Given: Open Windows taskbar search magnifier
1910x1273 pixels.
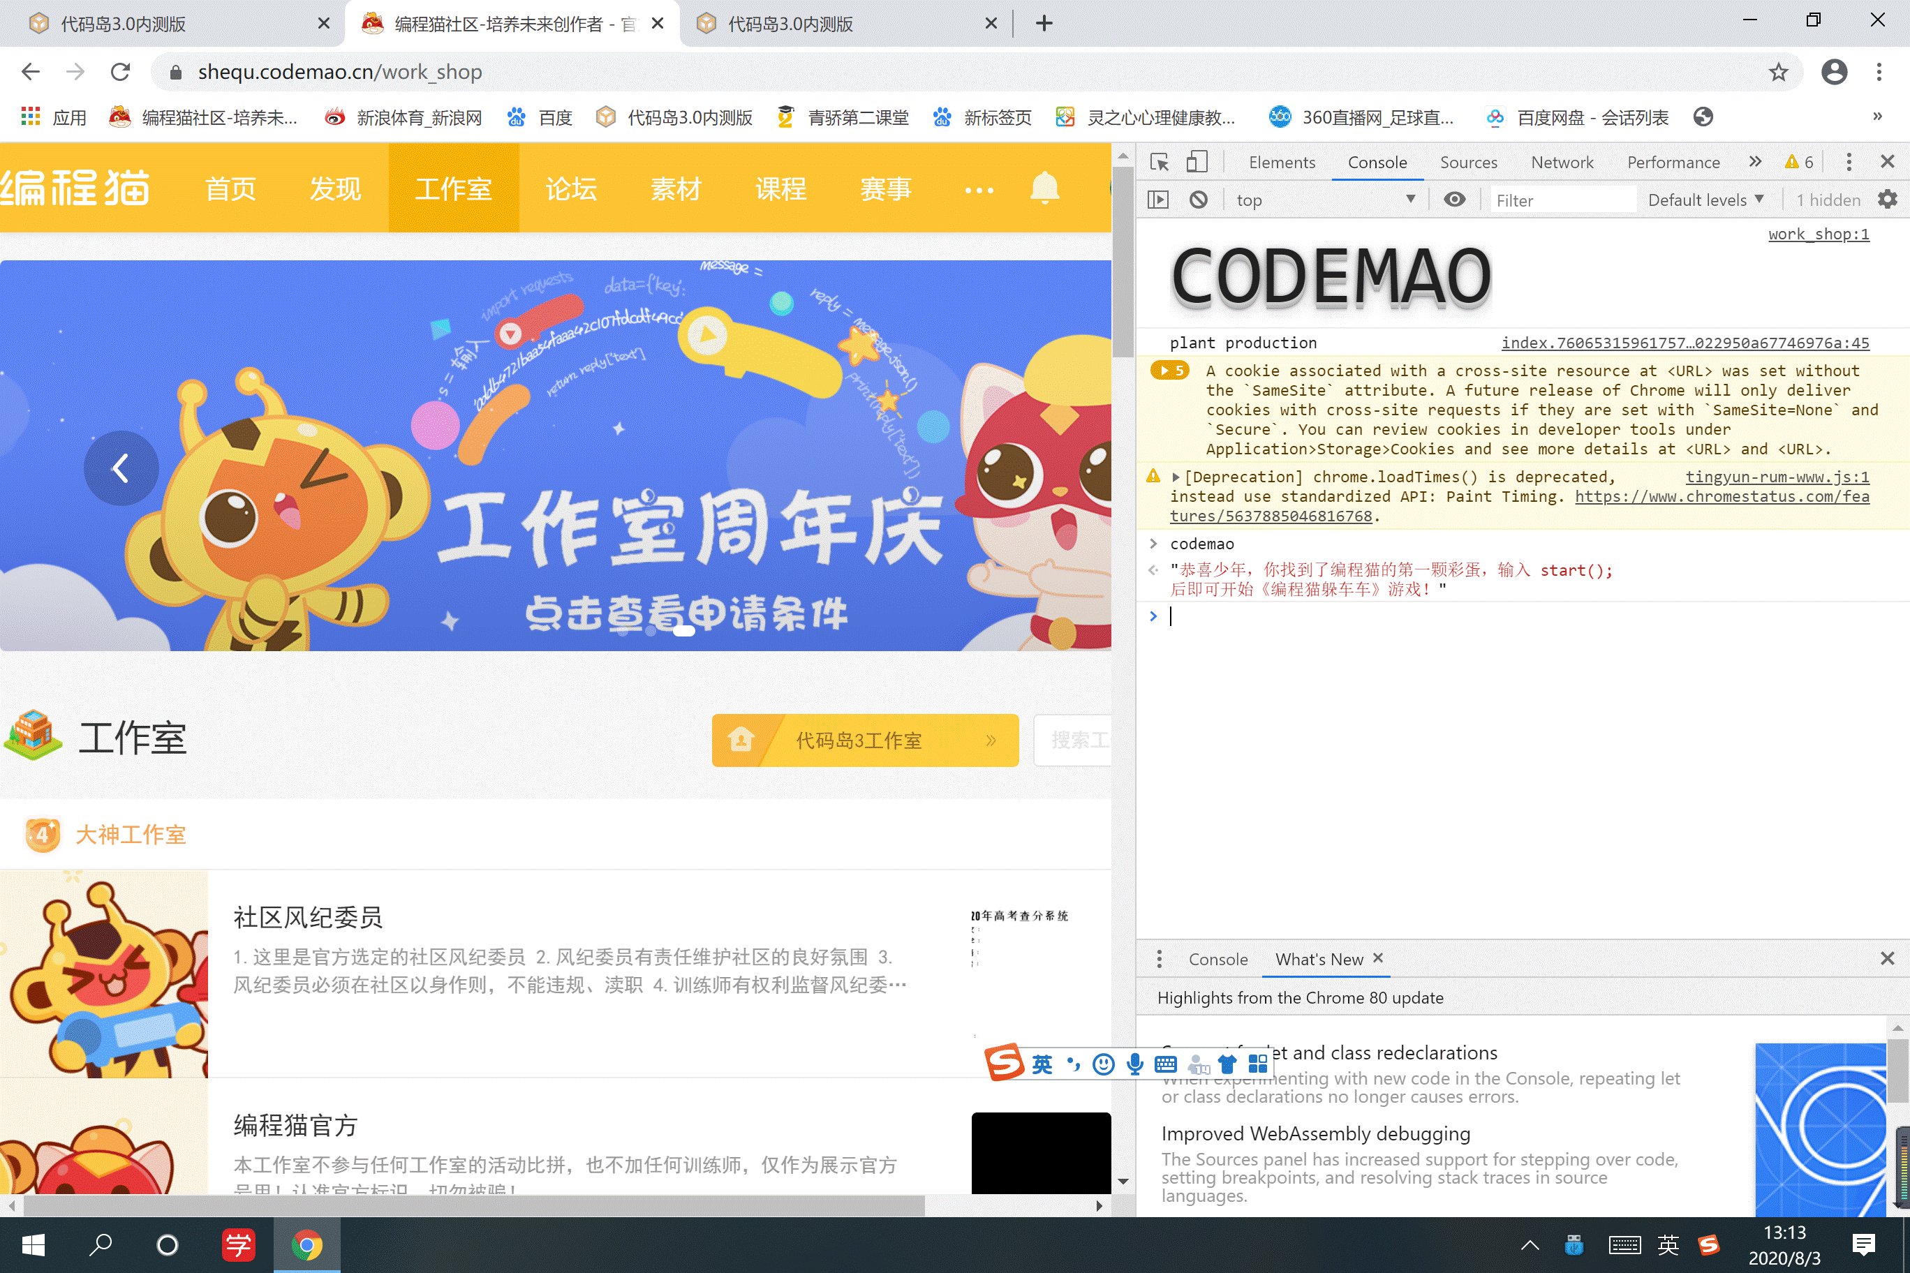Looking at the screenshot, I should [101, 1244].
